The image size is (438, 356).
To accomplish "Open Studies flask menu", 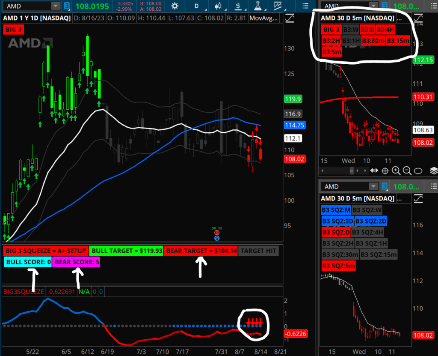I will point(258,6).
